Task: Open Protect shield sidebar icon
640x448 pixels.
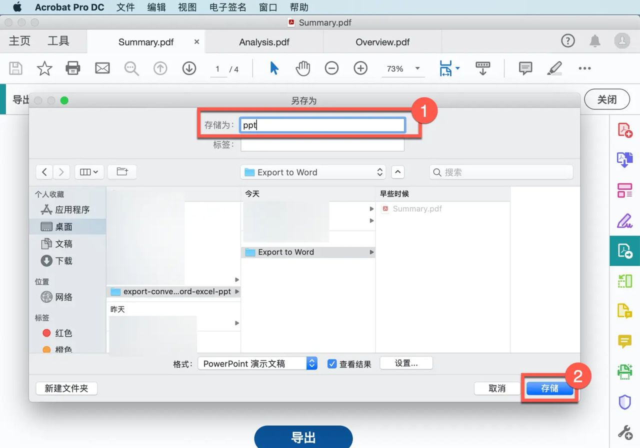Action: [x=625, y=402]
